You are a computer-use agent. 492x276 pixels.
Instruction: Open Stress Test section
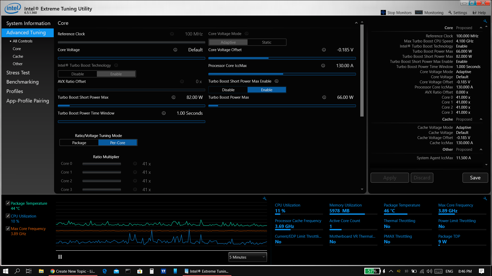click(18, 73)
